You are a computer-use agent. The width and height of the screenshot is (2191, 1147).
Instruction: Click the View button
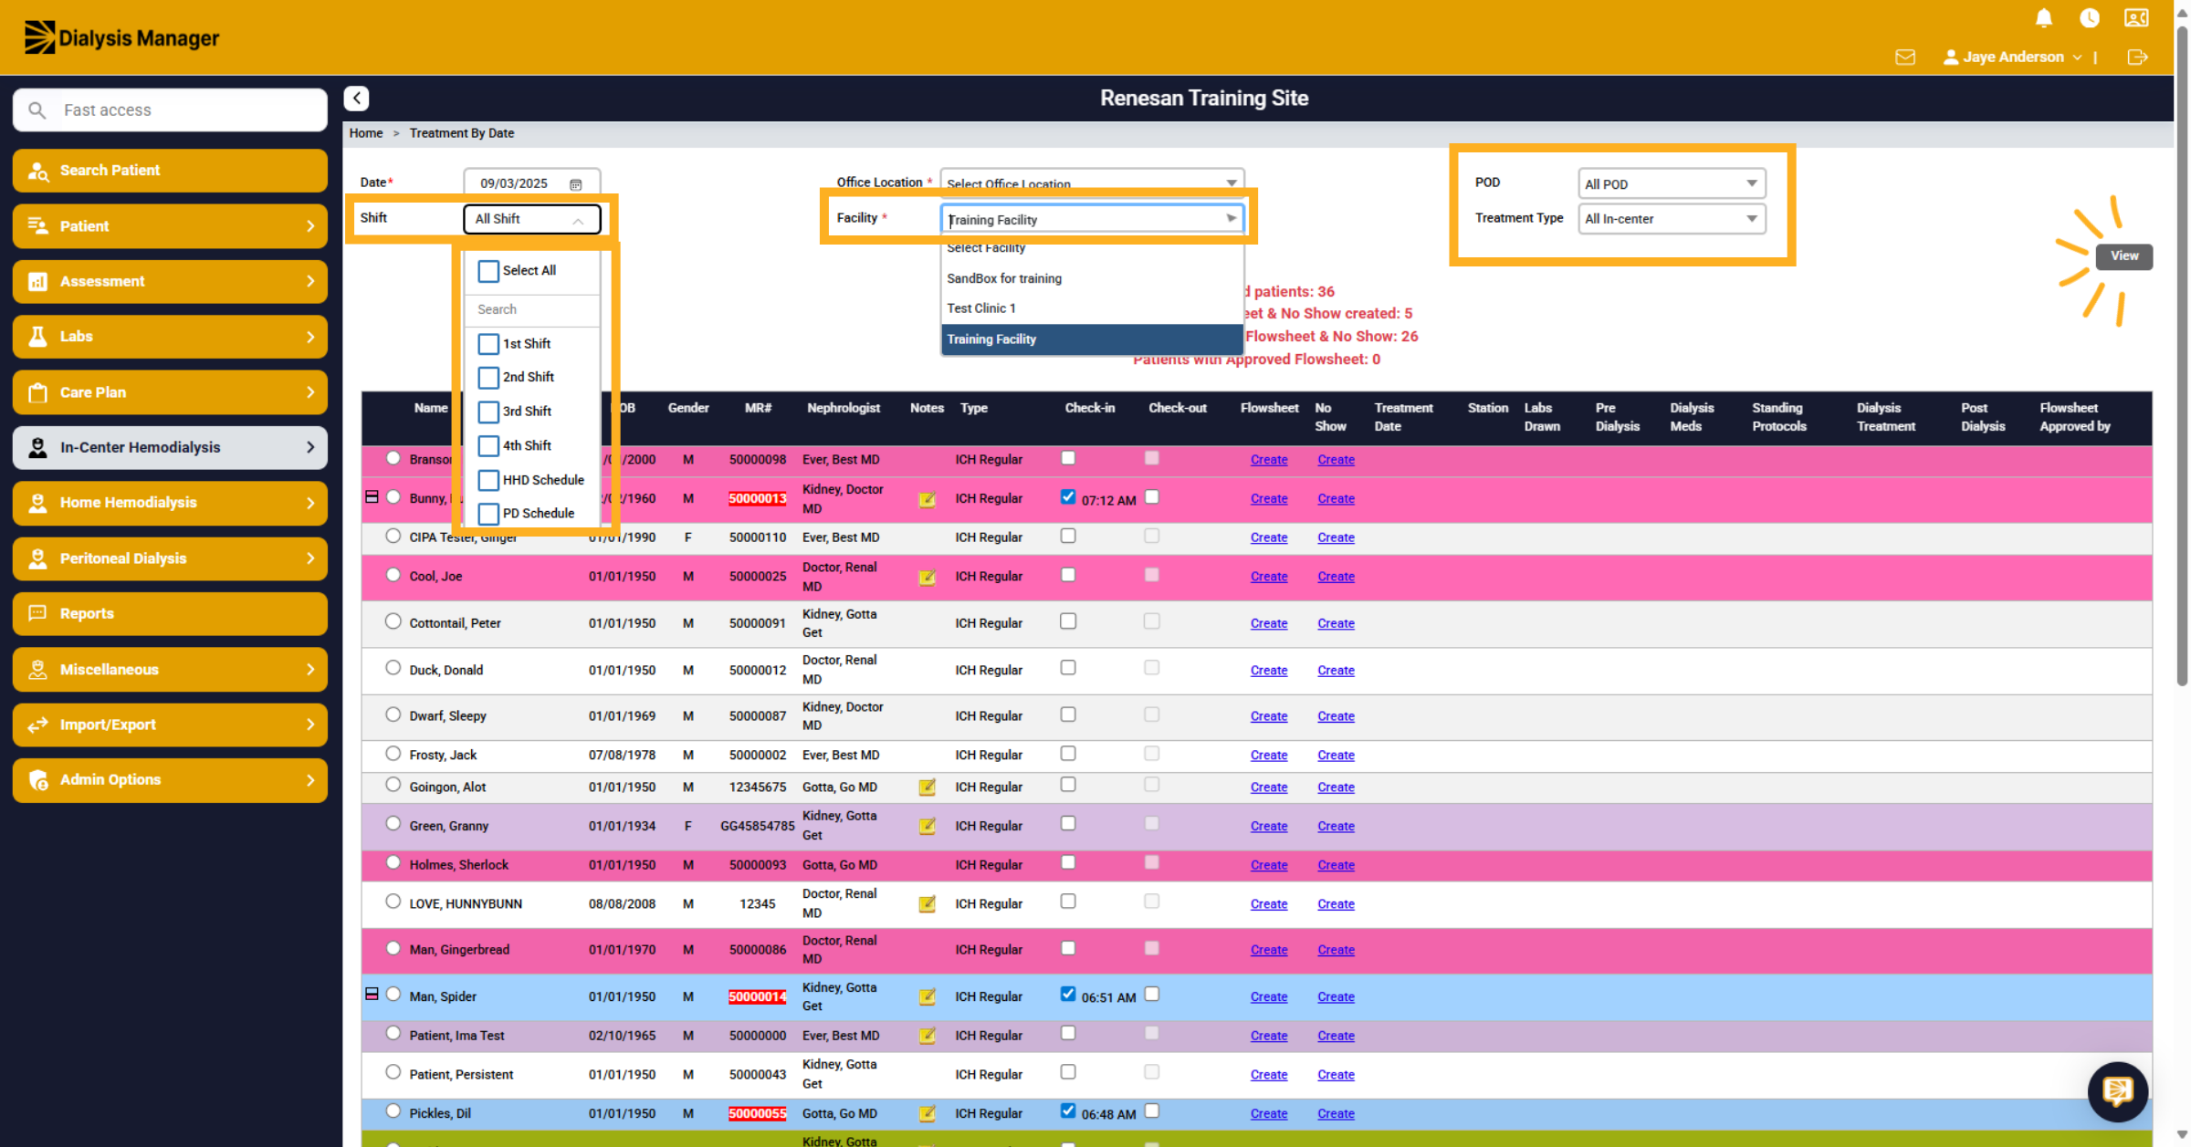[x=2123, y=256]
